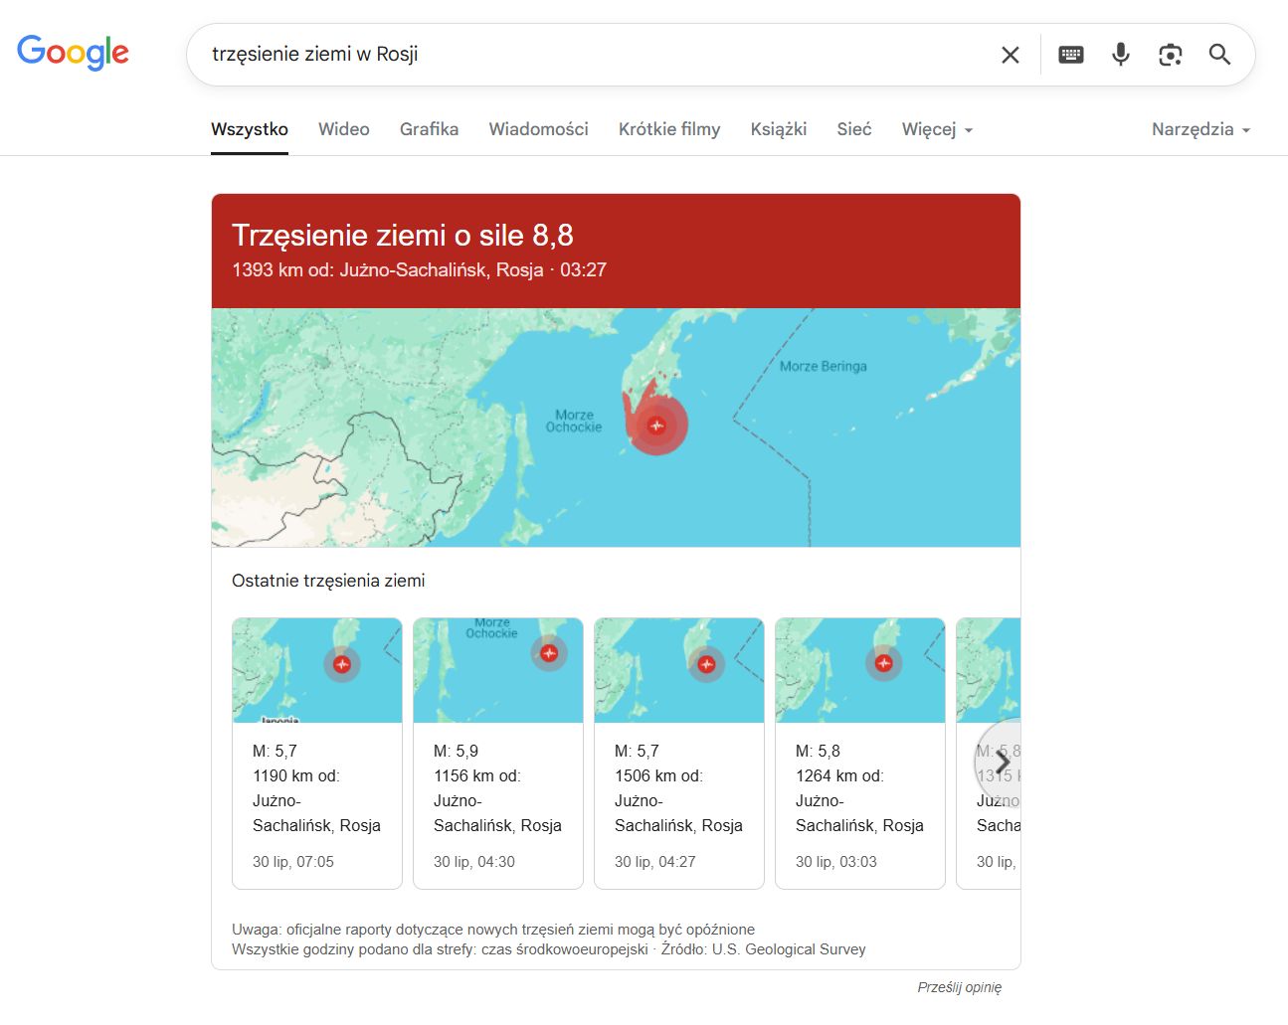
Task: Open the Wideo search results tab
Action: (x=343, y=129)
